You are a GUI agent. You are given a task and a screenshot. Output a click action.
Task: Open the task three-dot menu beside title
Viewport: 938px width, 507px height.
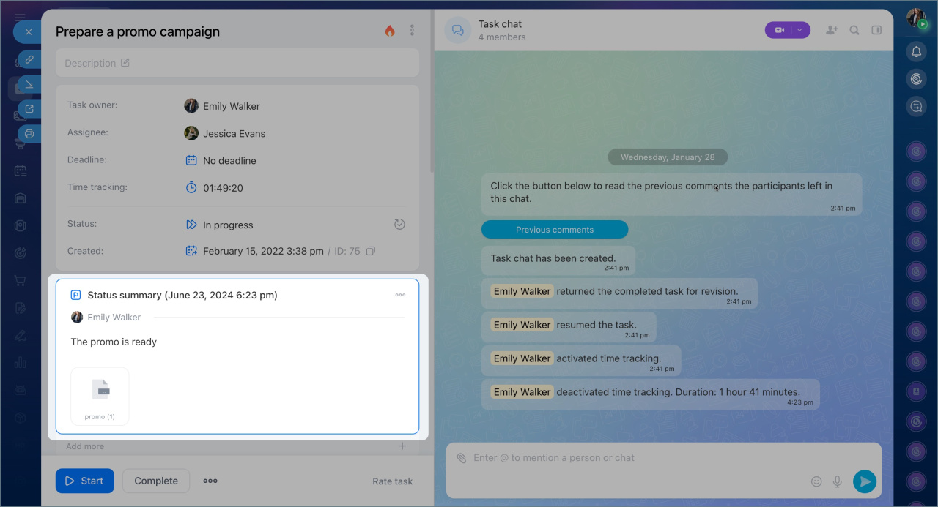click(x=412, y=31)
